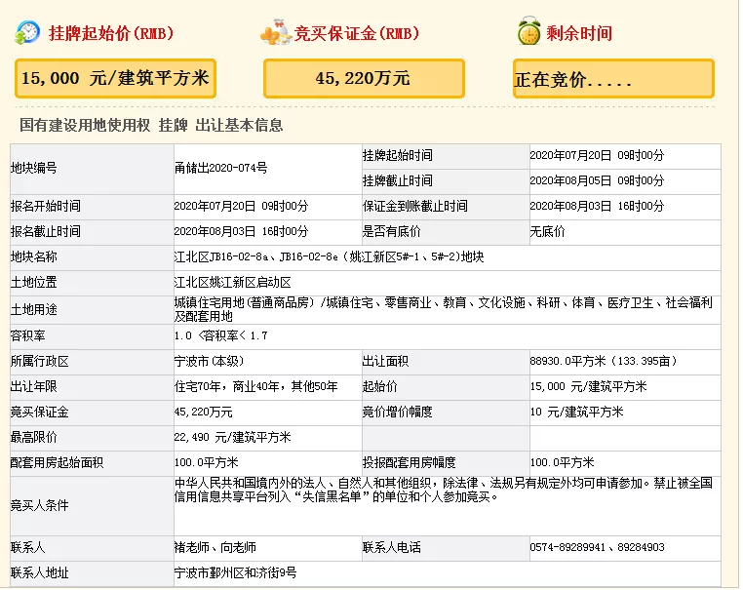Click the 45,220万元 deposit box
The width and height of the screenshot is (743, 590).
(364, 79)
